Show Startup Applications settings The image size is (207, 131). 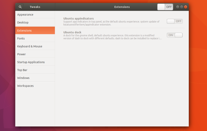[35, 62]
